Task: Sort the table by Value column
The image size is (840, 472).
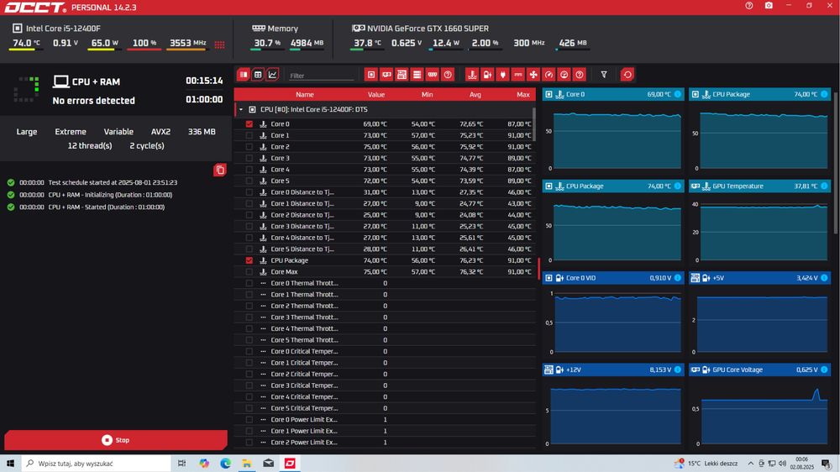Action: pos(376,94)
